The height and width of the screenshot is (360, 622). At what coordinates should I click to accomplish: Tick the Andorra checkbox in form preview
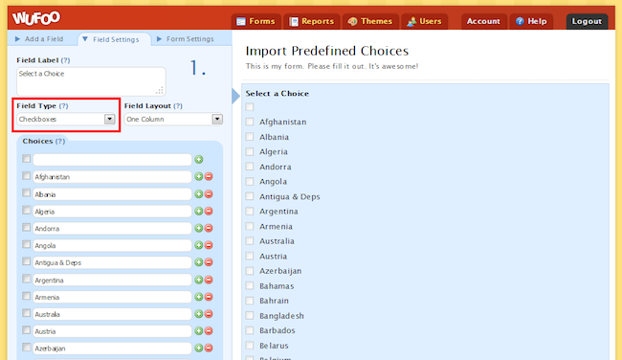click(250, 167)
